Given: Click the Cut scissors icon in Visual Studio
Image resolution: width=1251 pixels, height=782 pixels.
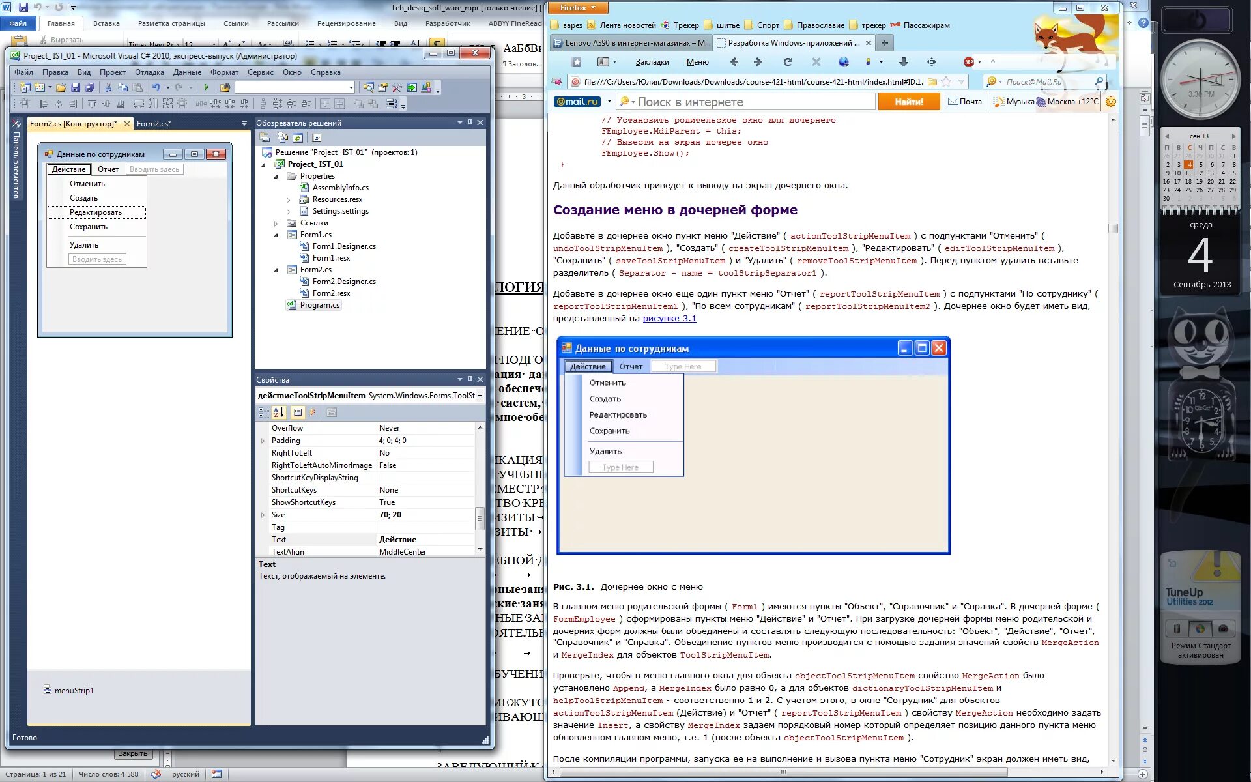Looking at the screenshot, I should [108, 87].
